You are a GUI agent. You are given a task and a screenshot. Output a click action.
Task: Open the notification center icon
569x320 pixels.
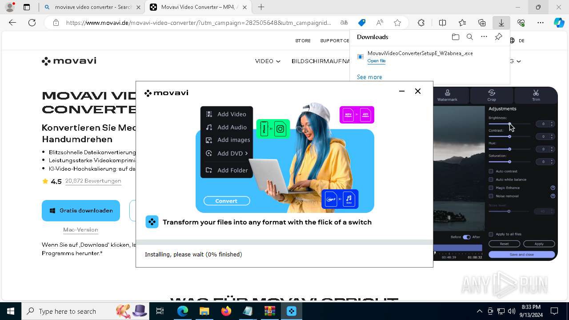[554, 311]
